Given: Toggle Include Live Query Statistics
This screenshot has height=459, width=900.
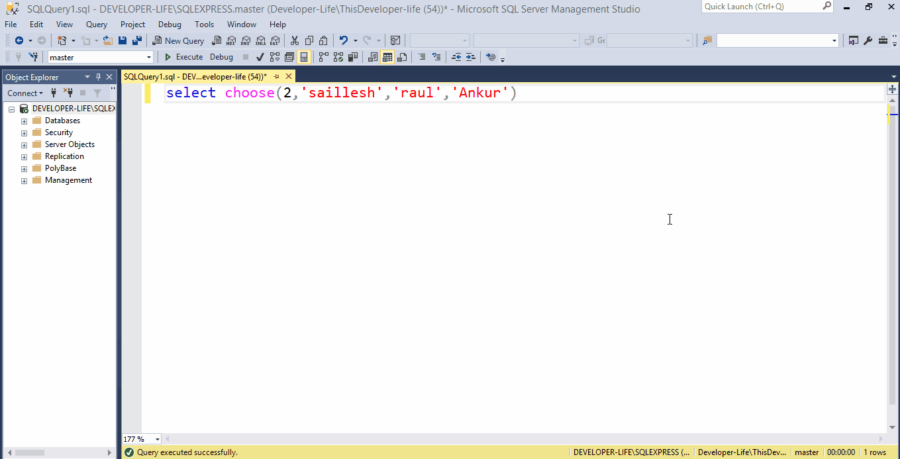Looking at the screenshot, I should point(338,57).
